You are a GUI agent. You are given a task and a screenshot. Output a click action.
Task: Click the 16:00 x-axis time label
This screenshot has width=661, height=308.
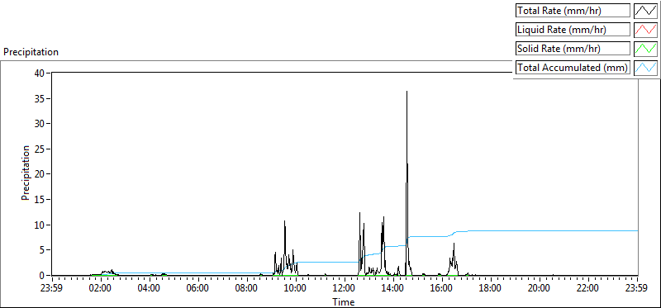442,289
